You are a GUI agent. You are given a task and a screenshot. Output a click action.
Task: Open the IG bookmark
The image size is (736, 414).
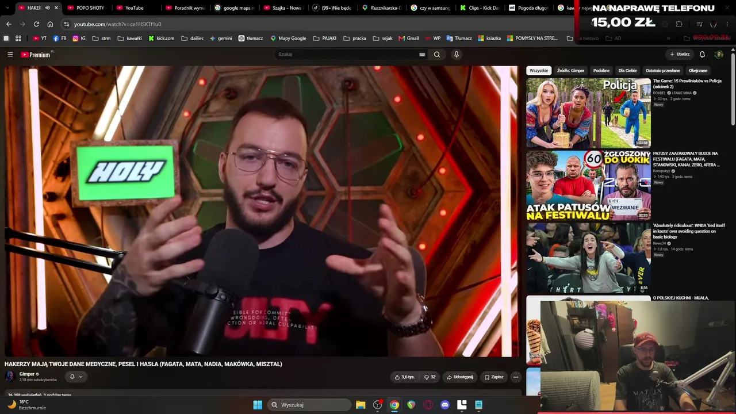[x=79, y=39]
